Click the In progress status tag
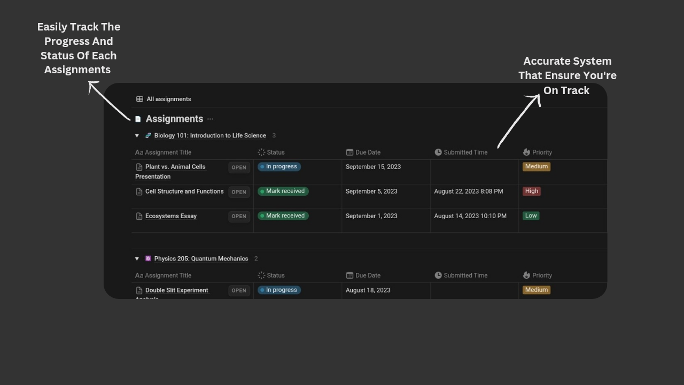Viewport: 684px width, 385px height. point(279,166)
